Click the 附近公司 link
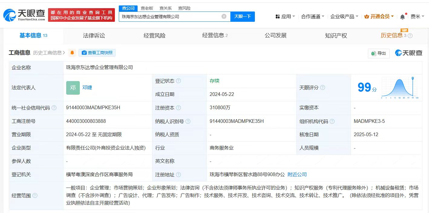The image size is (429, 213). click(x=297, y=175)
